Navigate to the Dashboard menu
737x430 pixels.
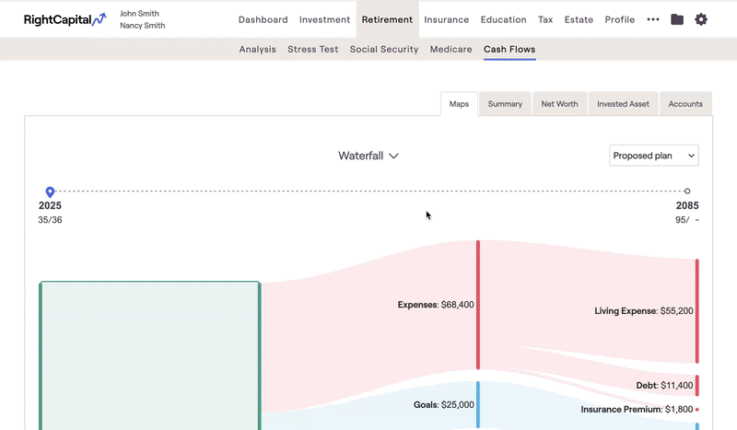pos(263,19)
